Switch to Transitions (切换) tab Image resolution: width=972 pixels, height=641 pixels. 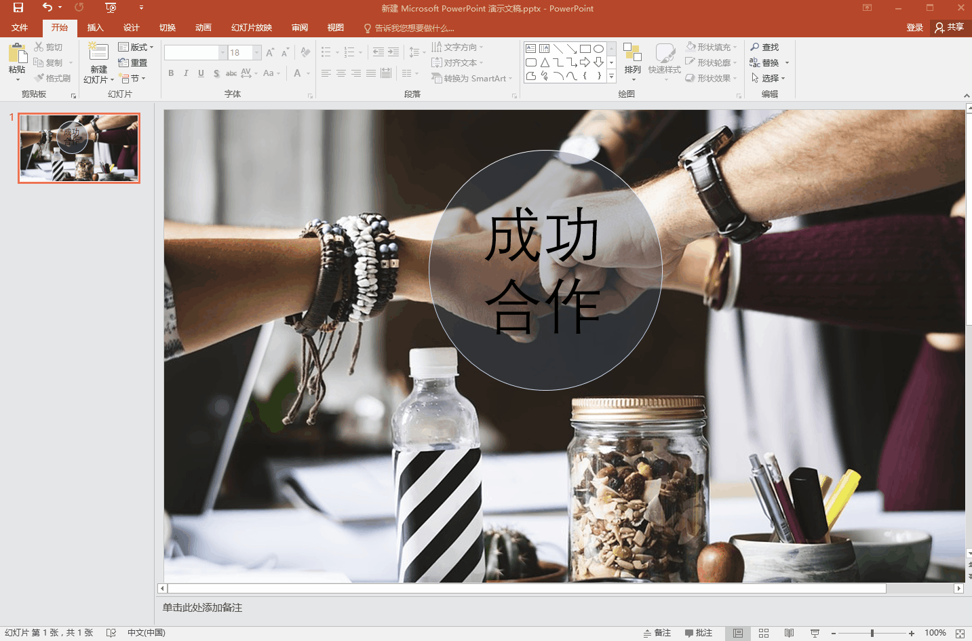click(x=167, y=28)
